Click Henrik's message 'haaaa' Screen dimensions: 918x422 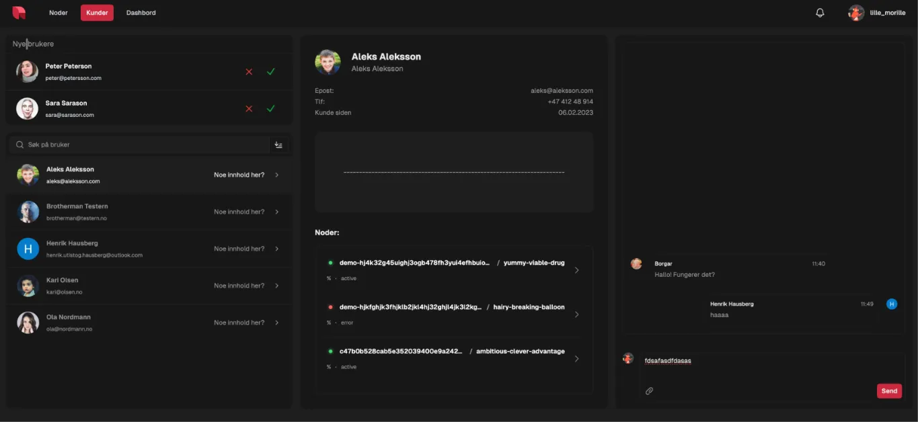click(720, 315)
